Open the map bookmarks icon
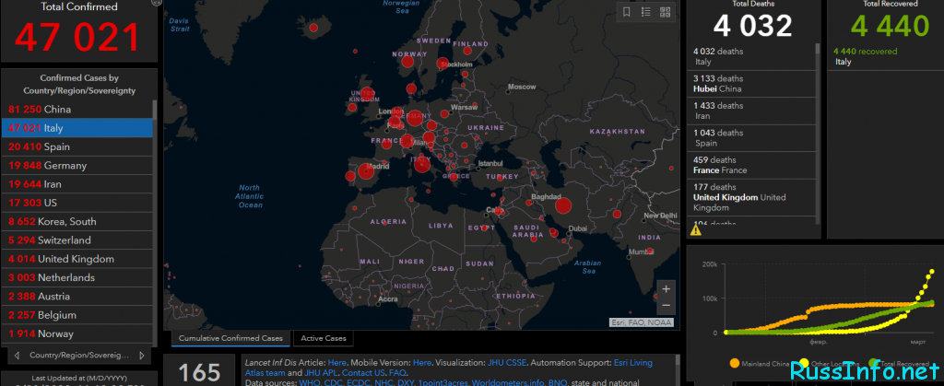Image resolution: width=944 pixels, height=386 pixels. click(x=627, y=12)
